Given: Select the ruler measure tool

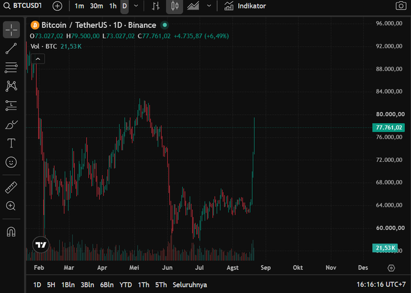Looking at the screenshot, I should pos(11,187).
